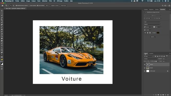This screenshot has width=171, height=96.
Task: Select the Lasso tool
Action: 2,15
